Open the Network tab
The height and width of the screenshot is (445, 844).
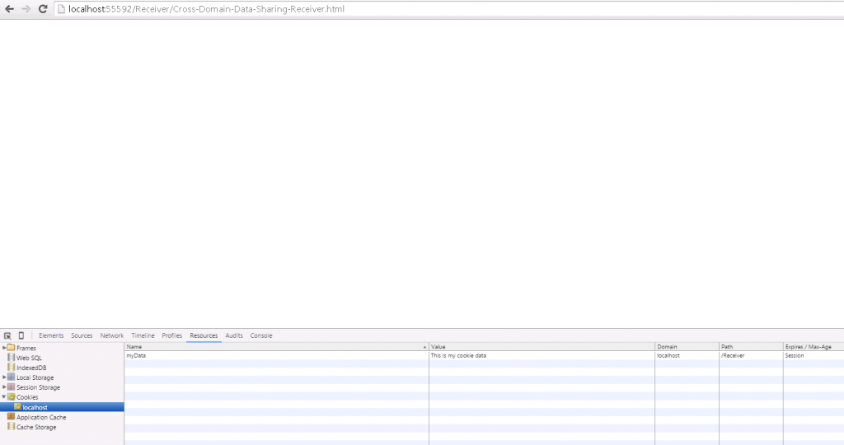(x=111, y=335)
